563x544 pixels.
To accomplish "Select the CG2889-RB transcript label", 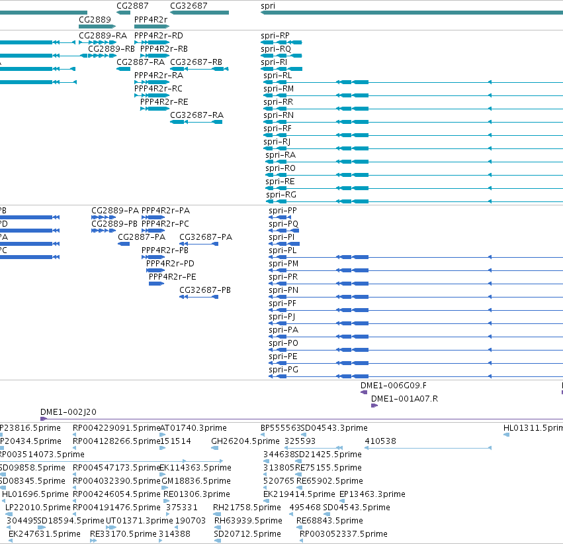I will (112, 49).
